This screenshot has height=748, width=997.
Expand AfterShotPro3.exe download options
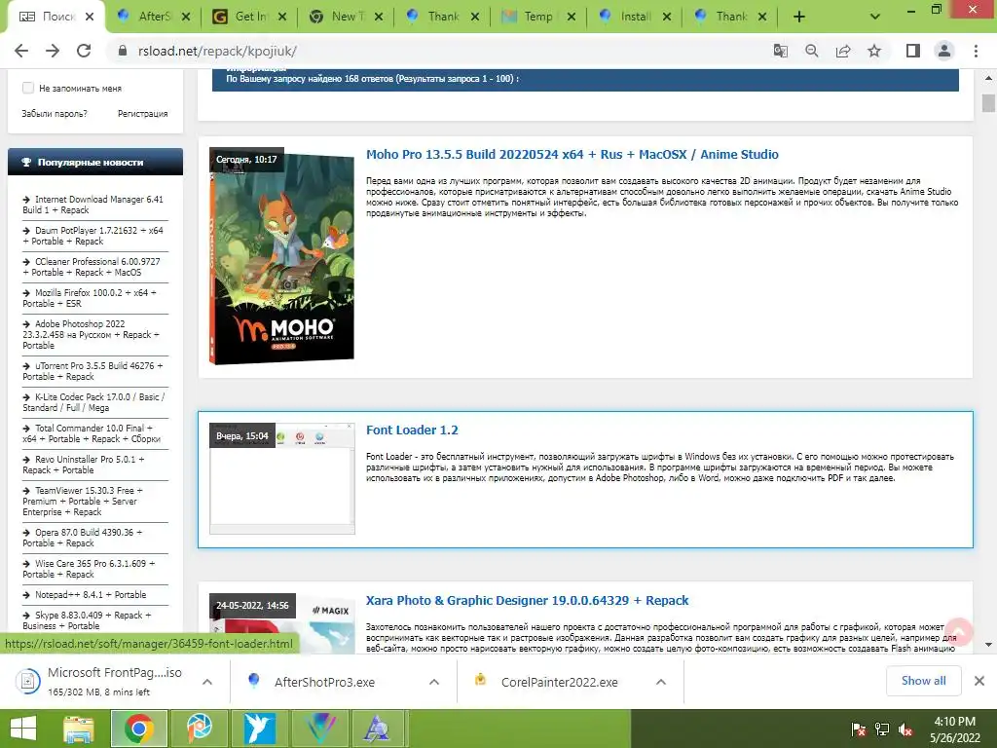[x=434, y=682]
